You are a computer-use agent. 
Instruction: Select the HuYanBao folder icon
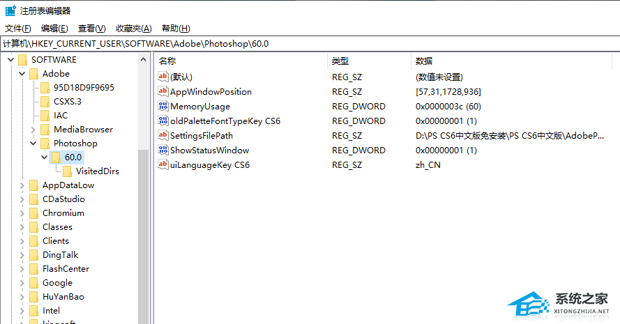coord(34,297)
